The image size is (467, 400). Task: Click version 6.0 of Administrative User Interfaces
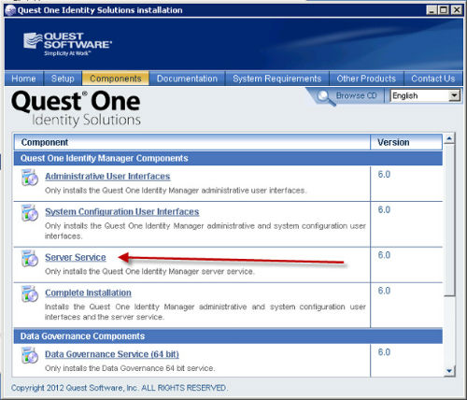[x=384, y=175]
